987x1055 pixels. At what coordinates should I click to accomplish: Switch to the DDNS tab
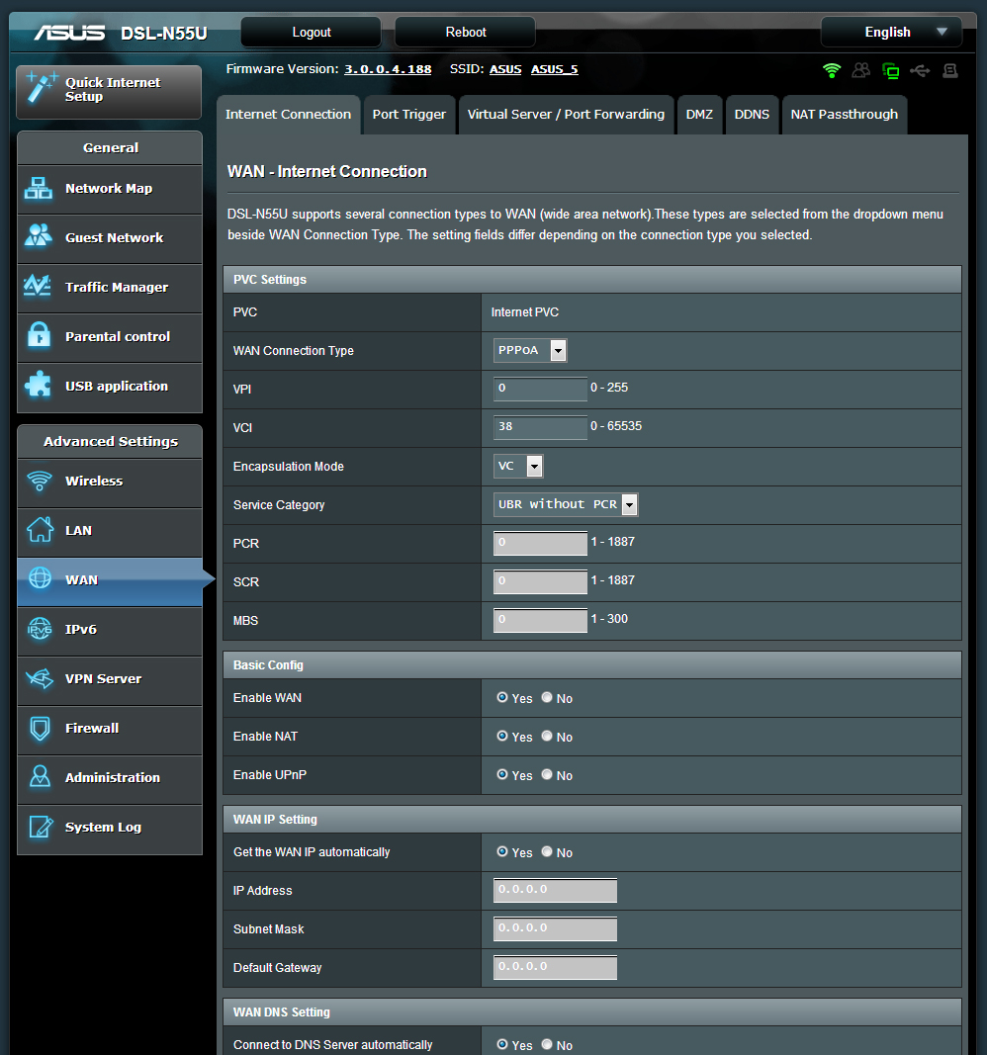[x=752, y=114]
